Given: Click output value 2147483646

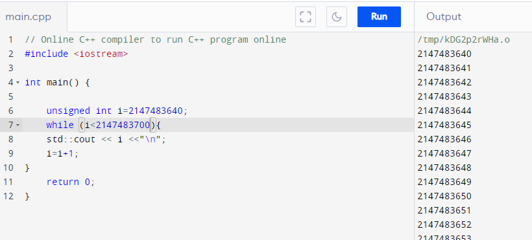Looking at the screenshot, I should 444,139.
